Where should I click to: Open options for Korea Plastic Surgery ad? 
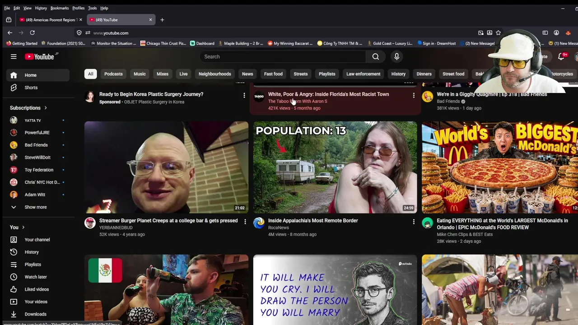244,95
